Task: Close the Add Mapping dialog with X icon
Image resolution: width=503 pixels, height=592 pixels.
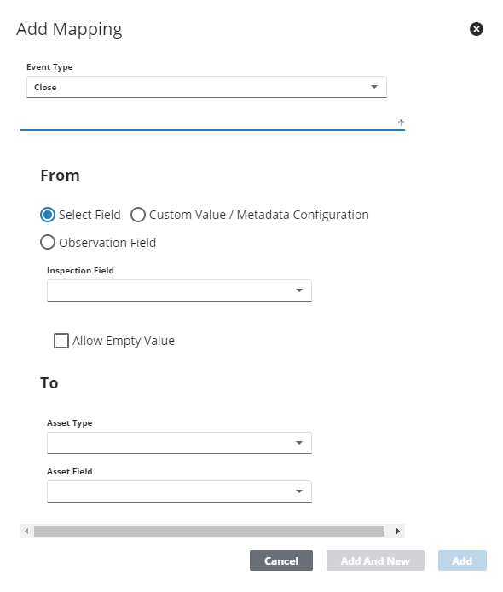Action: coord(477,29)
